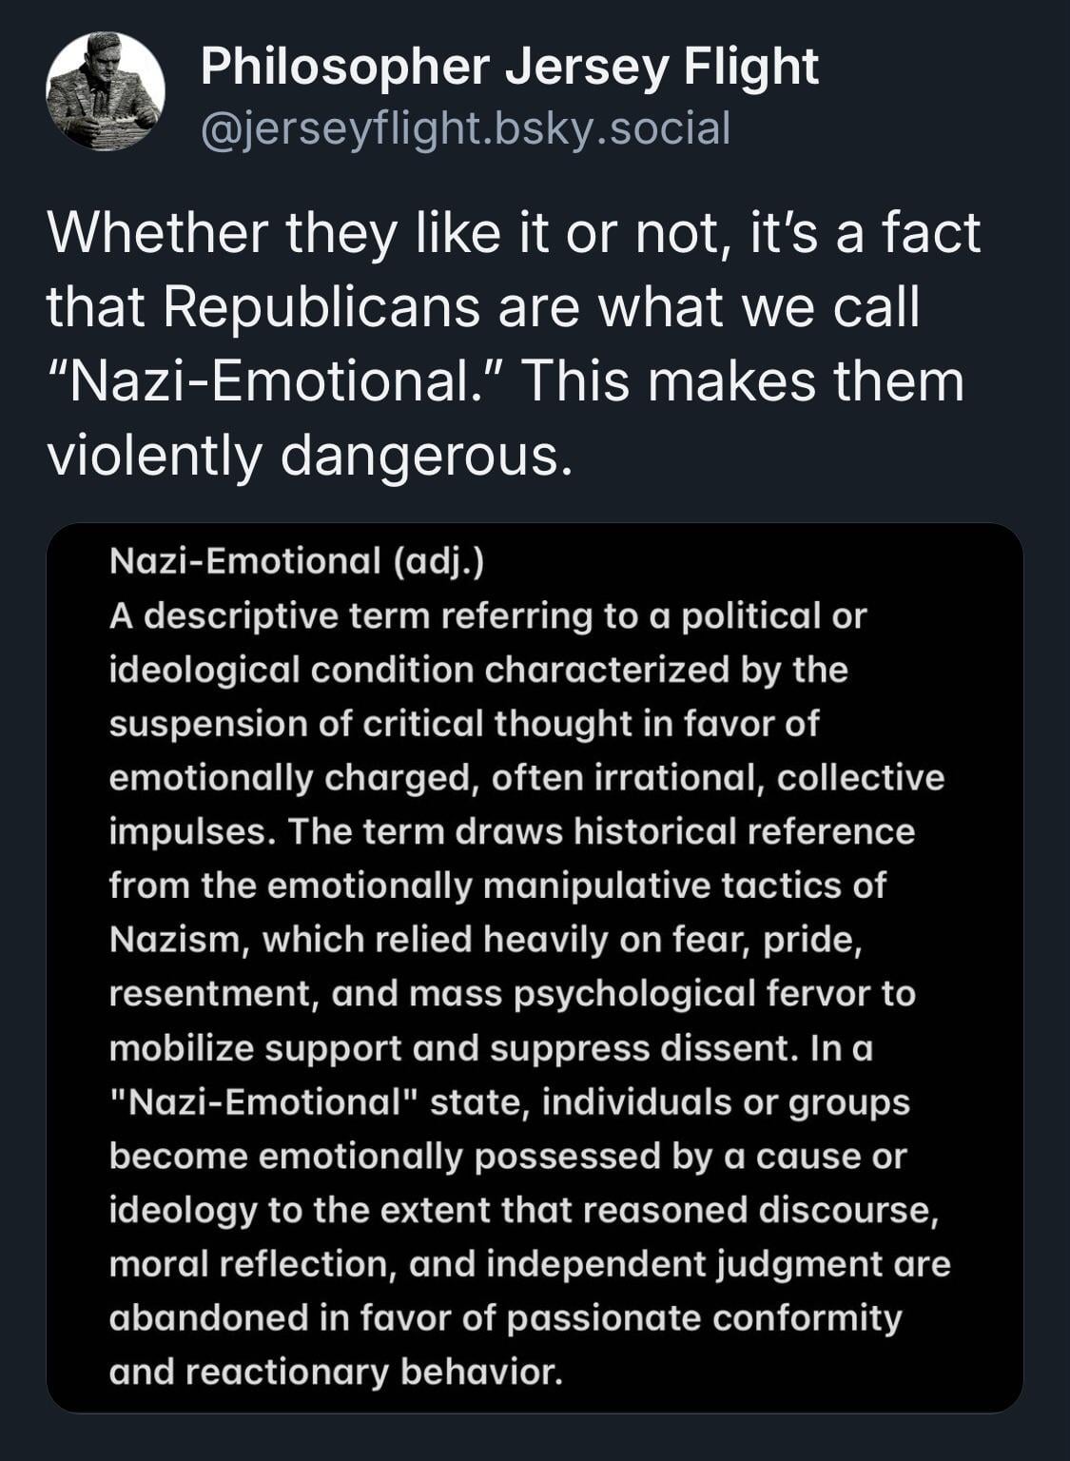
Task: Open the embedded Nazi-Emotional definition image
Action: click(x=535, y=967)
